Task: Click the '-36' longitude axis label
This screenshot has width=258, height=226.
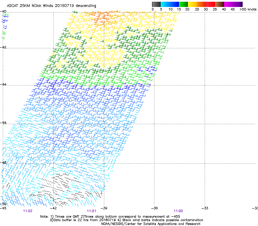Action: pos(154,208)
